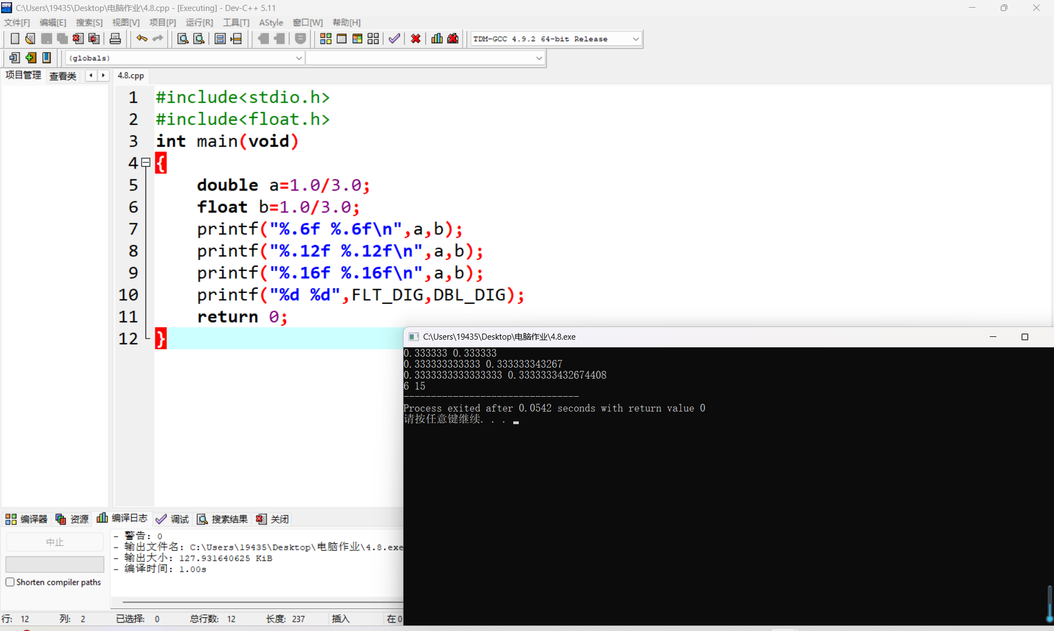Click the Compile icon with four colored squares
Screen dimensions: 1054x631
(x=326, y=38)
